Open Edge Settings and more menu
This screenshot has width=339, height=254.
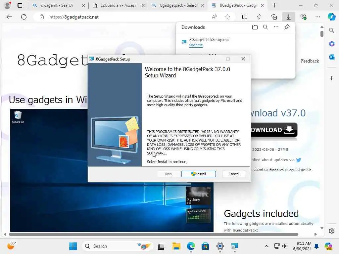point(318,17)
